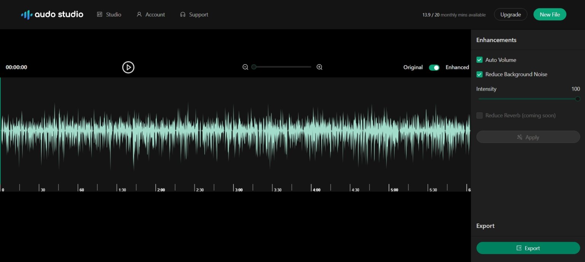The image size is (585, 262).
Task: Click the Apply enhancements button
Action: pos(528,137)
